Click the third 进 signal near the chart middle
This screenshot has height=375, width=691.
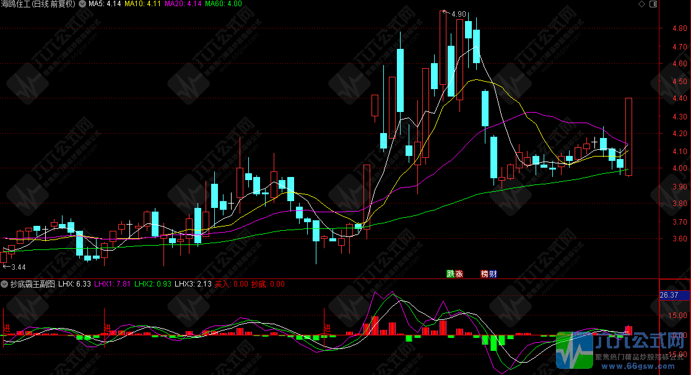pos(327,327)
